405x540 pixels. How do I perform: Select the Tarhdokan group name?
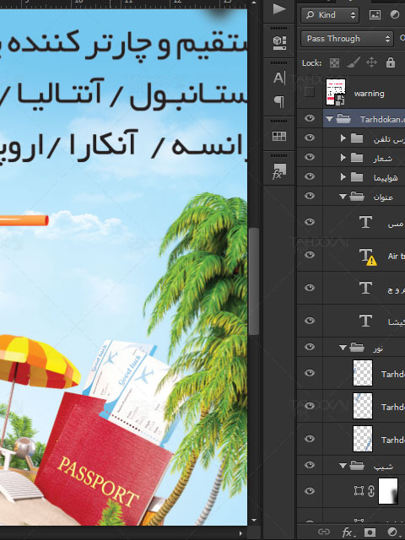coord(382,119)
